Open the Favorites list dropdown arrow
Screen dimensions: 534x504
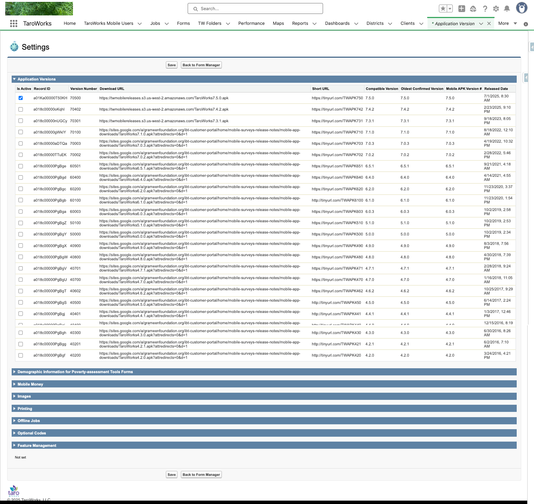(450, 9)
